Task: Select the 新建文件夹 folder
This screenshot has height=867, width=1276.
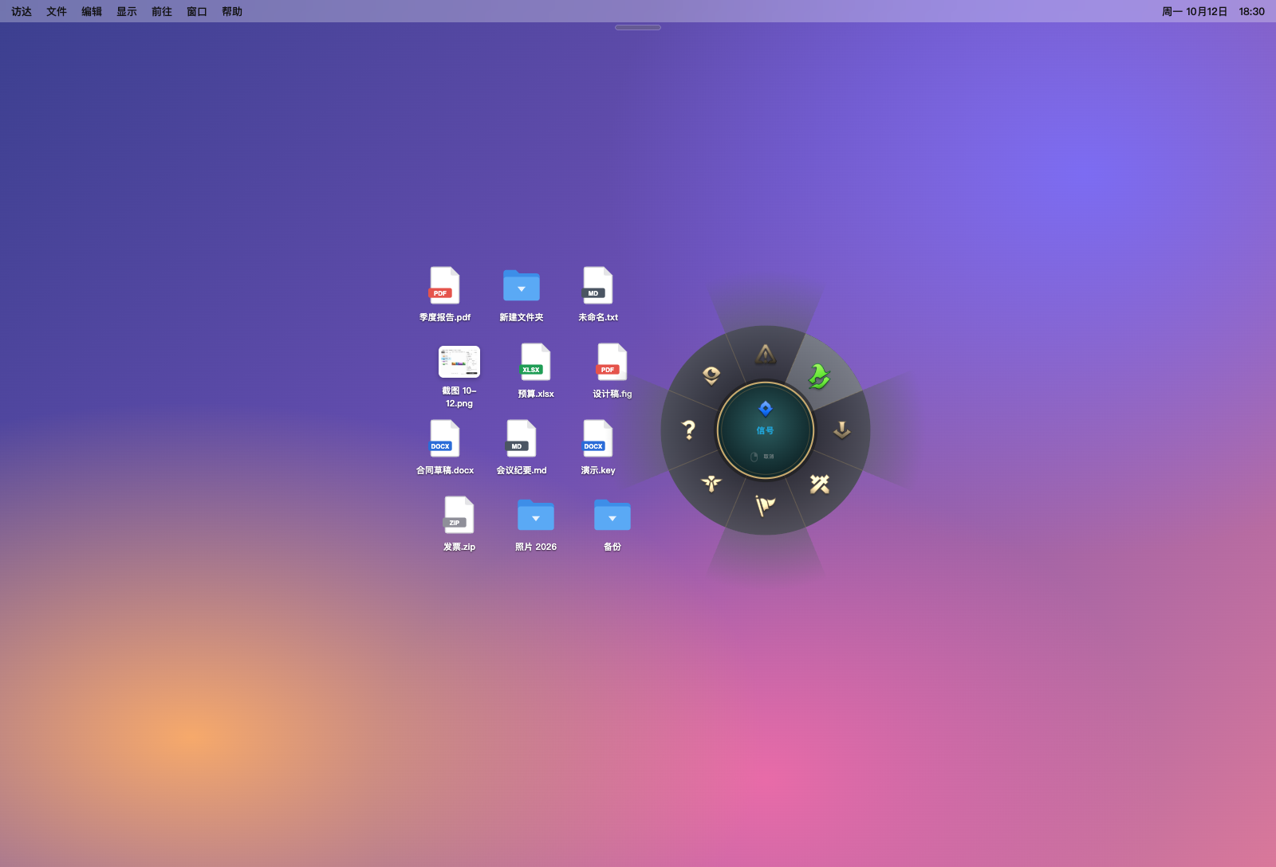Action: (522, 294)
